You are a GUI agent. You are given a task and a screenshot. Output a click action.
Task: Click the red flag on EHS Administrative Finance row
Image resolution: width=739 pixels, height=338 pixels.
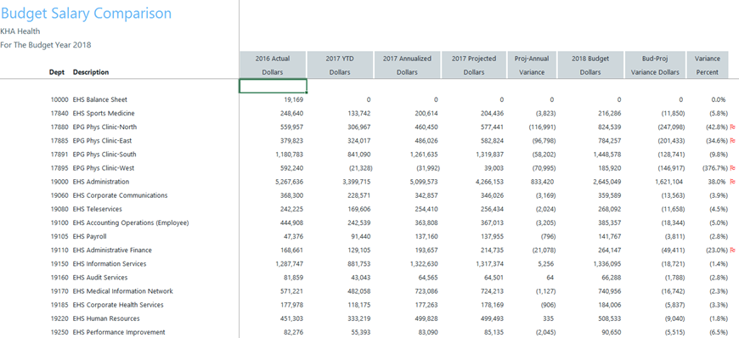[732, 251]
